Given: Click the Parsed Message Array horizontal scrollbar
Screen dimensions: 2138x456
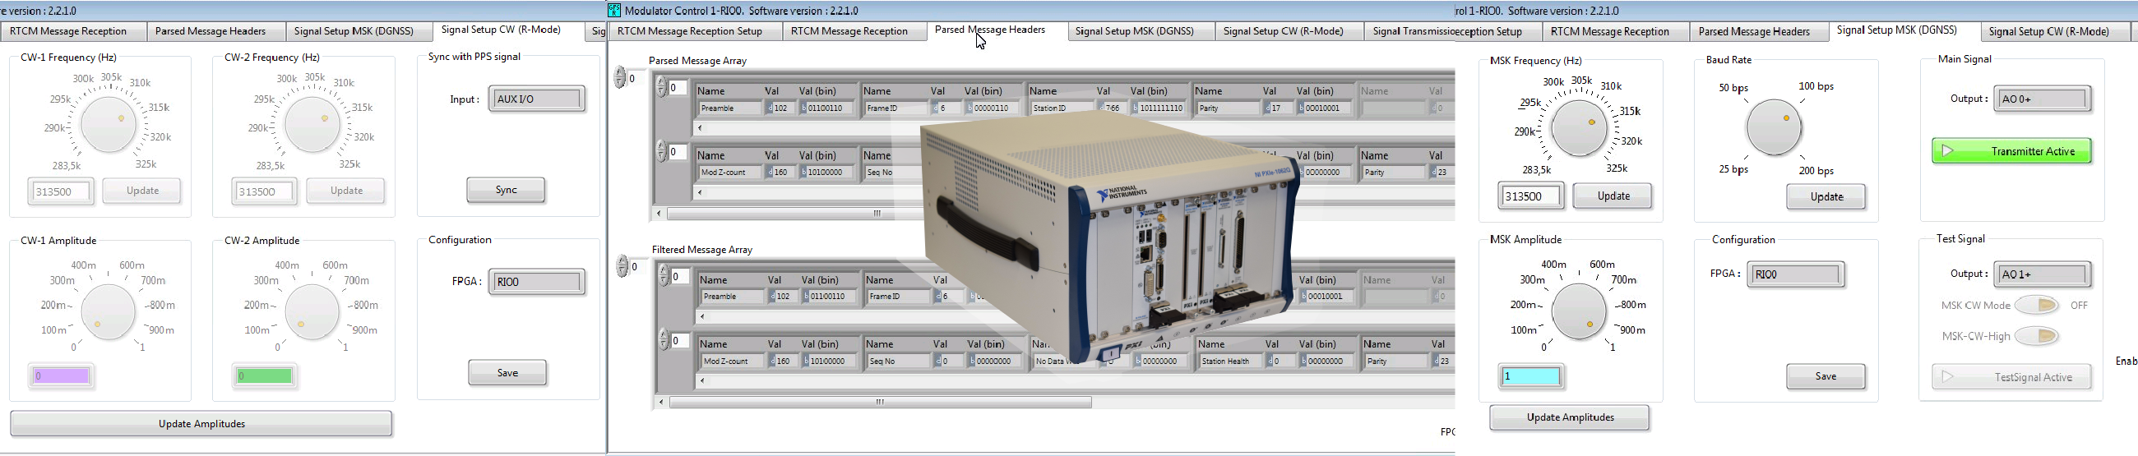Looking at the screenshot, I should (x=878, y=214).
